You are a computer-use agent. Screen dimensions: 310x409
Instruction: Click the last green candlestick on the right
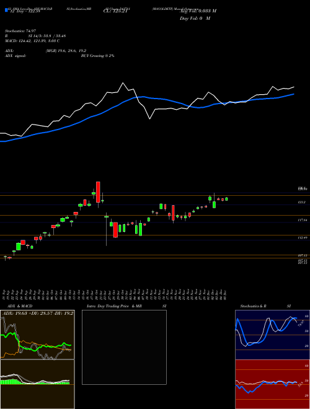(226, 199)
